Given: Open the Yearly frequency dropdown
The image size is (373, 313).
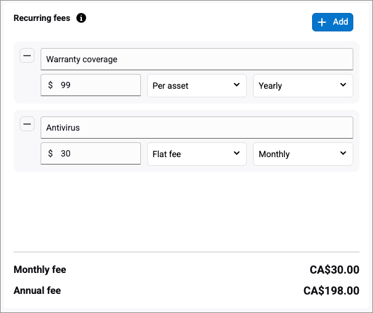Looking at the screenshot, I should [x=303, y=86].
